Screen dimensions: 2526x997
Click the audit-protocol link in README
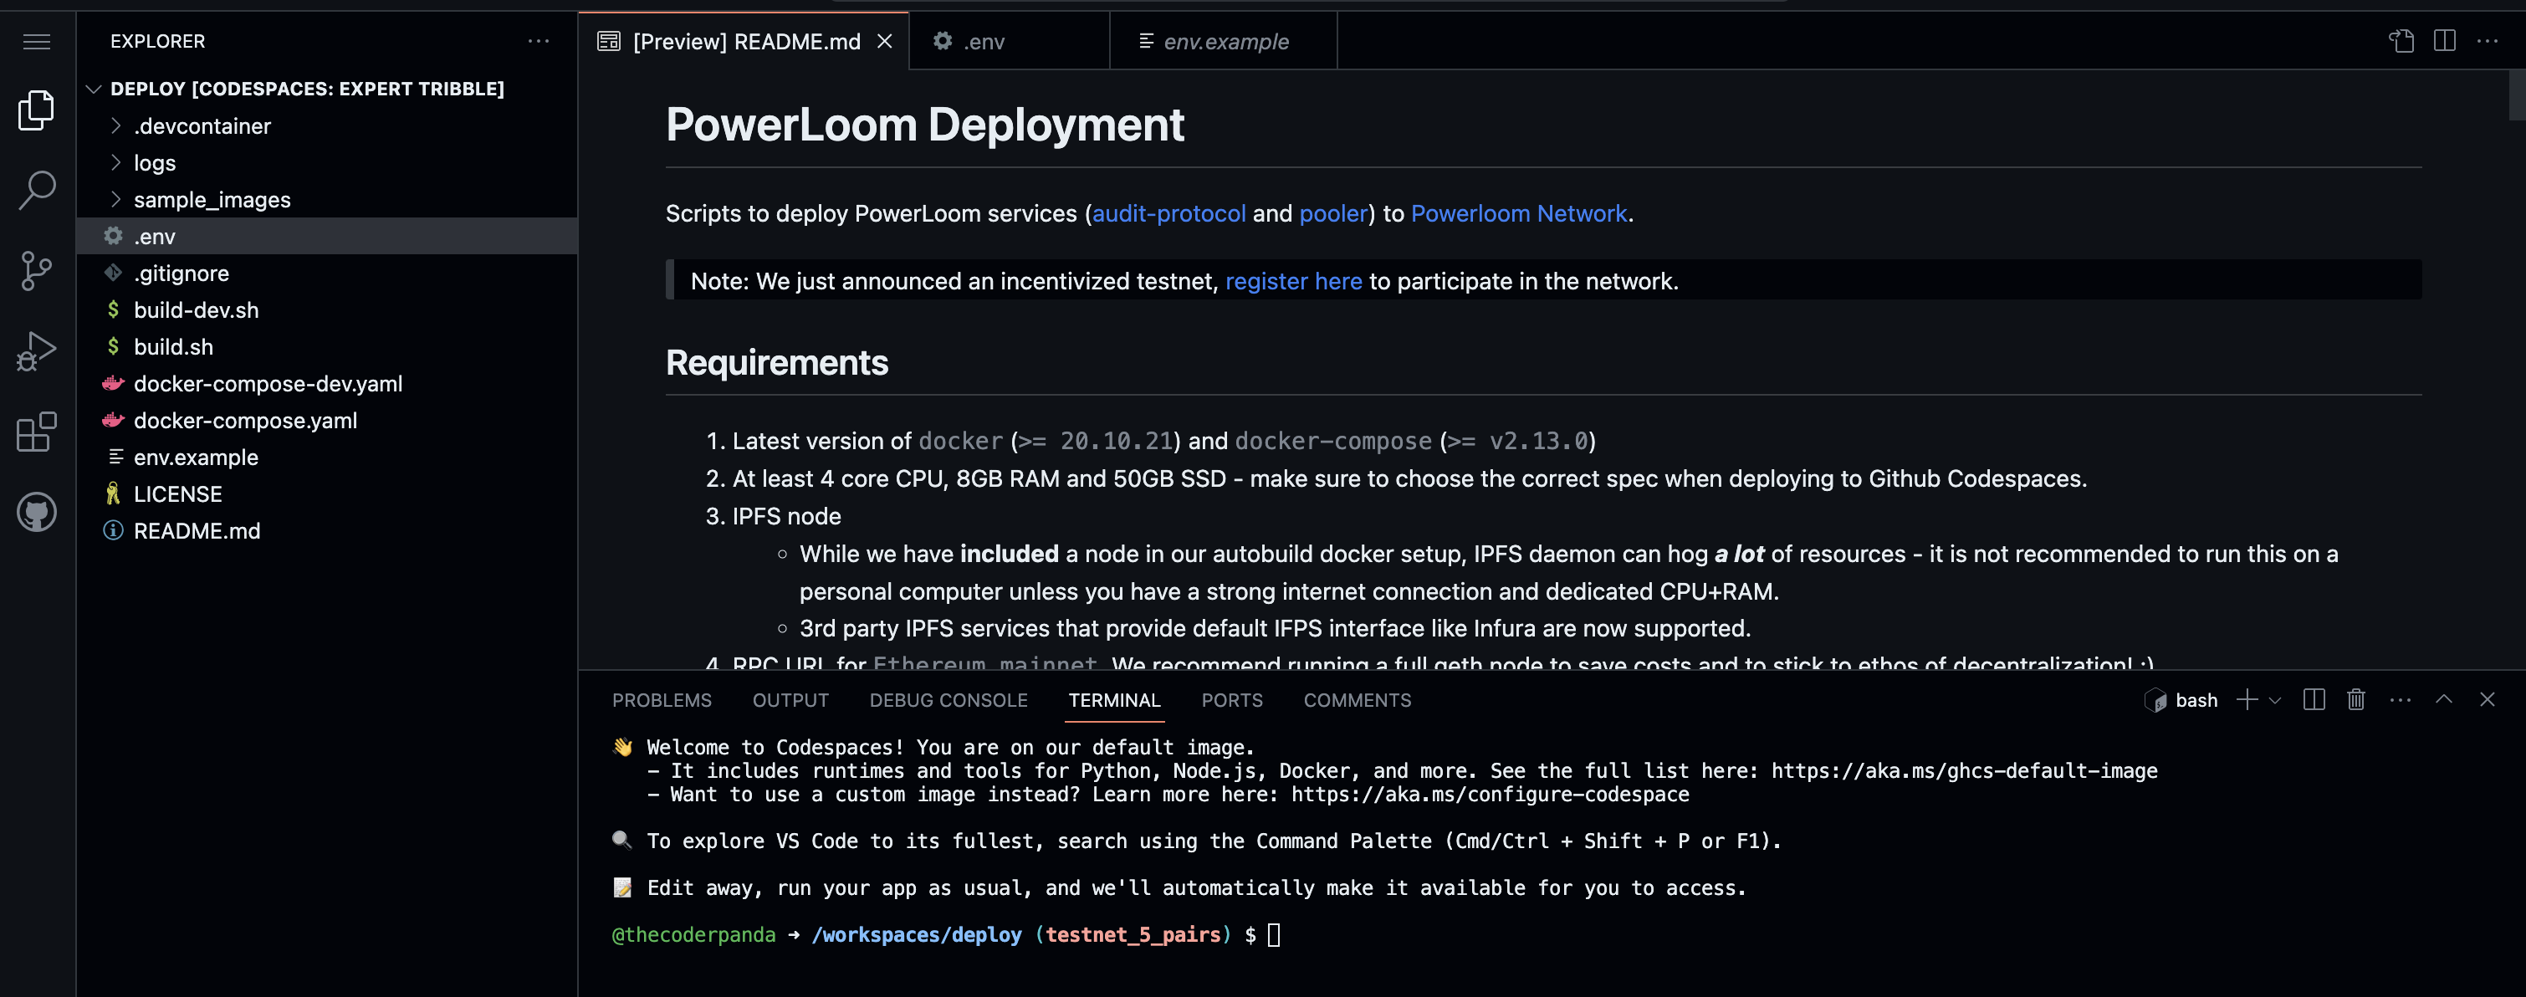coord(1168,214)
